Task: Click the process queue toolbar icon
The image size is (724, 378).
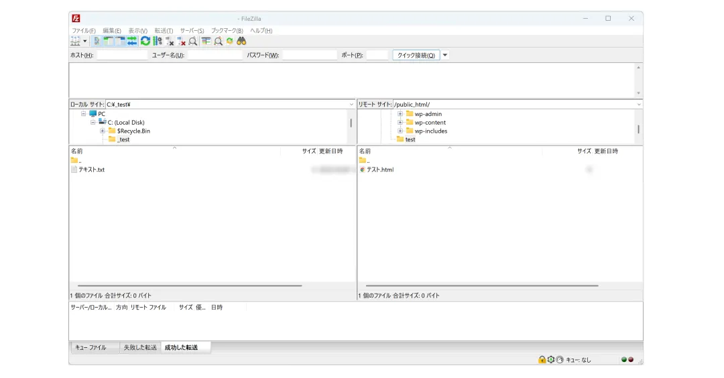Action: 158,41
